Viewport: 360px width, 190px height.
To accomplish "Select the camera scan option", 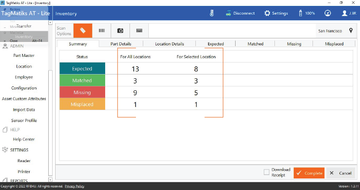I will (121, 31).
